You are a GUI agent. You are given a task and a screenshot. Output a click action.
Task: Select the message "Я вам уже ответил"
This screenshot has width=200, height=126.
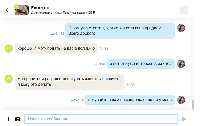click(x=120, y=31)
